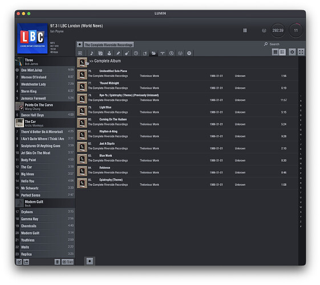Click the play mode 1/41 button

click(x=67, y=262)
